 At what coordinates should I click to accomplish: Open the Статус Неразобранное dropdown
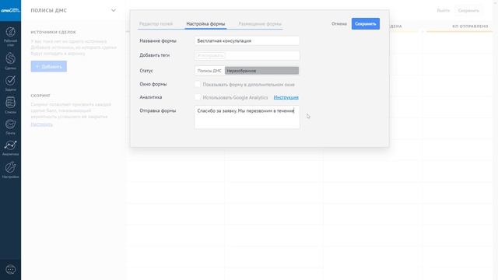pos(261,71)
